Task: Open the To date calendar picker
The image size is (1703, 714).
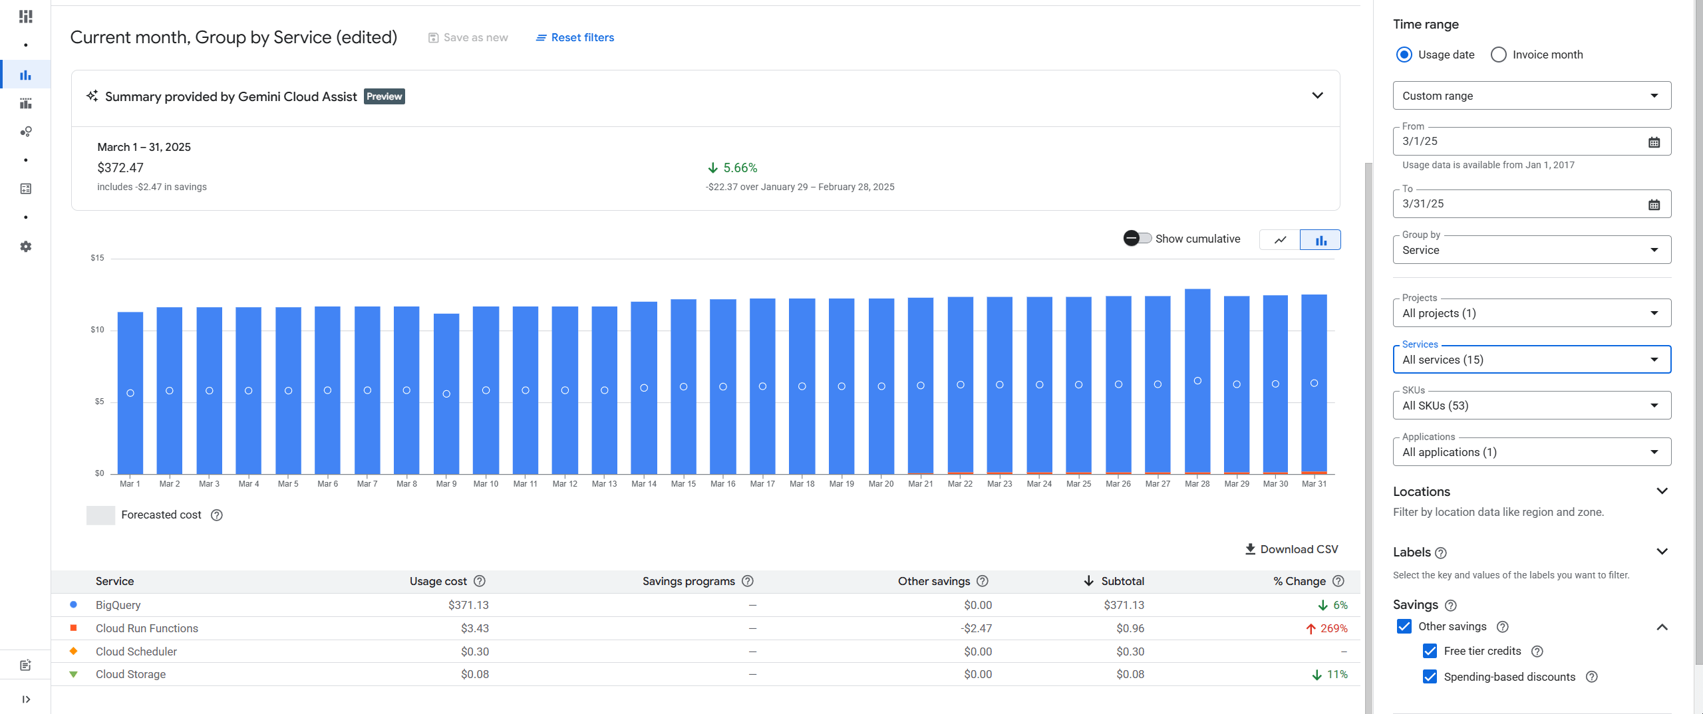Action: tap(1654, 204)
